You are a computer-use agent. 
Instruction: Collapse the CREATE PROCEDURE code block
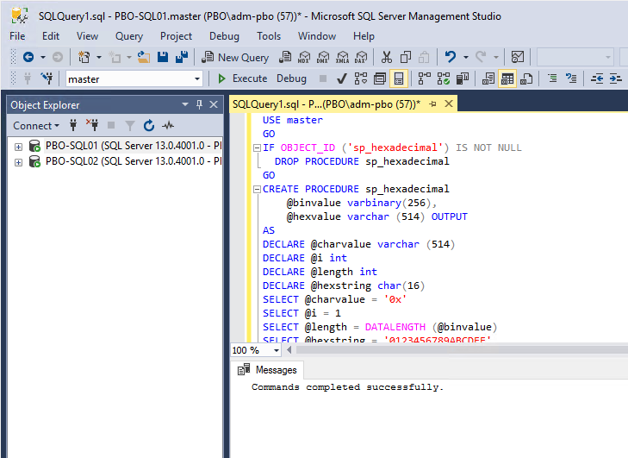pyautogui.click(x=257, y=189)
